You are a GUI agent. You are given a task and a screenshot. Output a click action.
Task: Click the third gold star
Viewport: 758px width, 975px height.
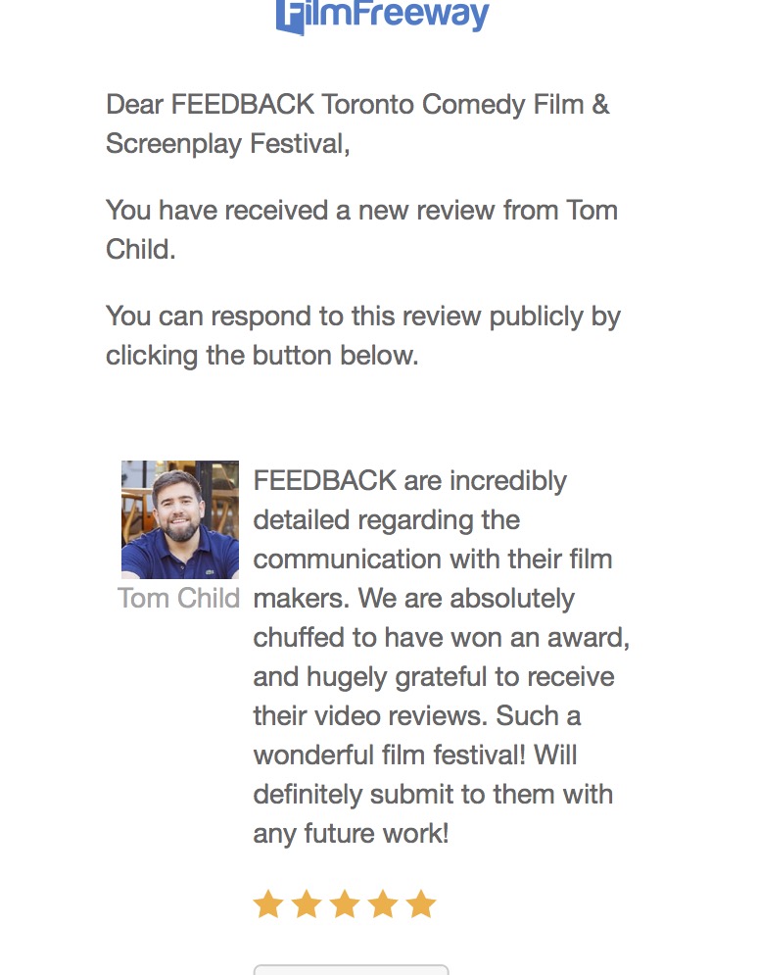(344, 903)
